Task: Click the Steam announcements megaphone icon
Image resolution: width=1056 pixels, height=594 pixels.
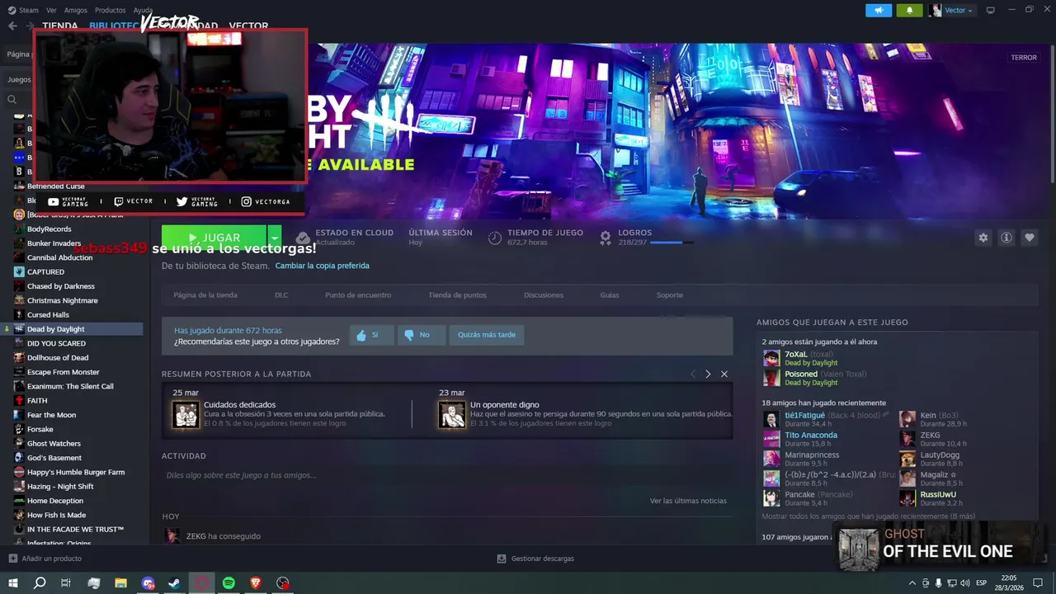Action: [x=879, y=10]
